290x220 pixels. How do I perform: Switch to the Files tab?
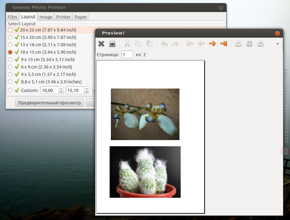pyautogui.click(x=12, y=17)
